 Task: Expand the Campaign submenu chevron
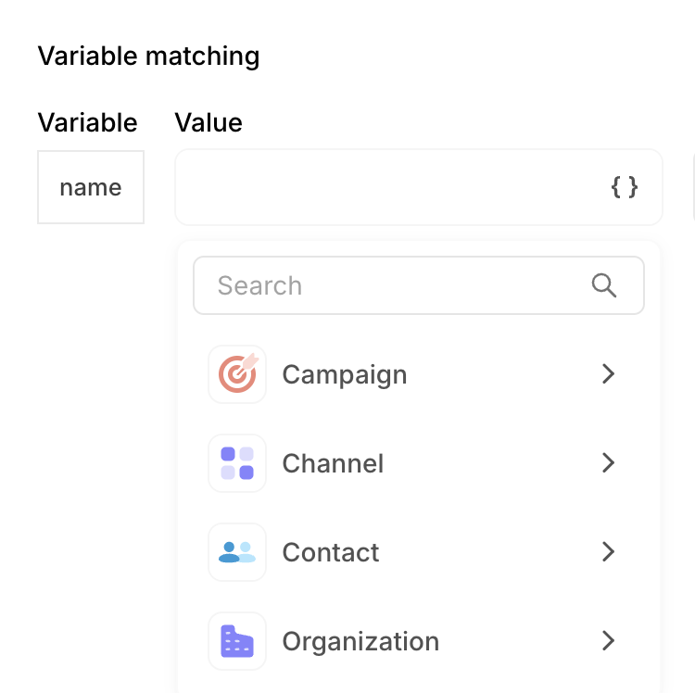(x=608, y=374)
